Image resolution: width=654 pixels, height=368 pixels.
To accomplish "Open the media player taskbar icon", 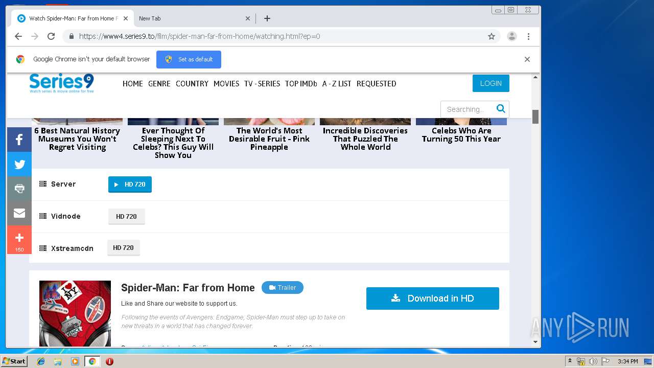I will [75, 361].
